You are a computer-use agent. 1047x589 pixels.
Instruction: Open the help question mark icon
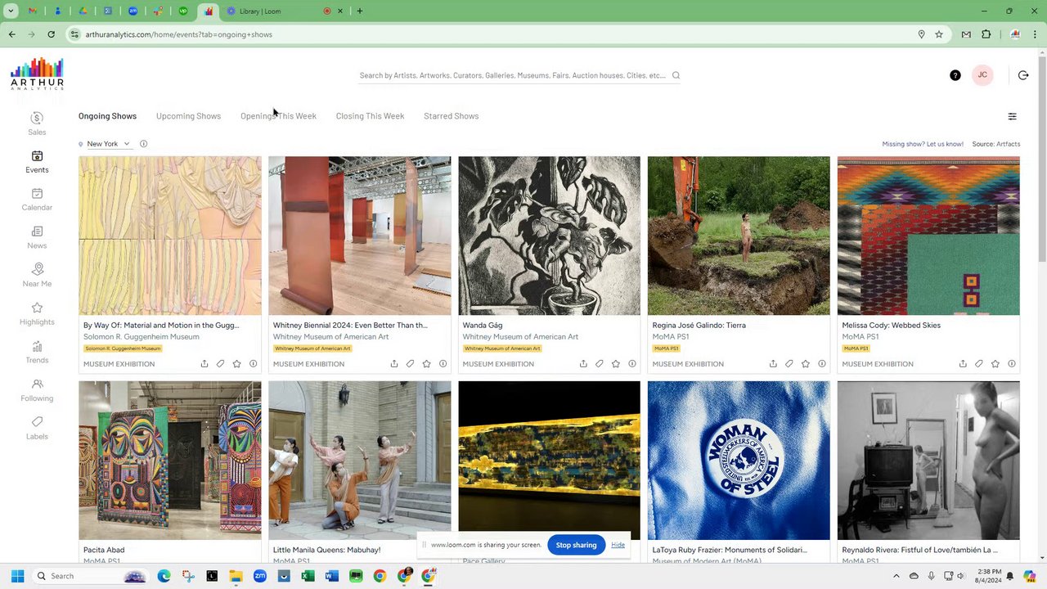(x=955, y=75)
